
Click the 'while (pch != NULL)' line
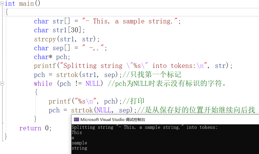click(x=68, y=84)
